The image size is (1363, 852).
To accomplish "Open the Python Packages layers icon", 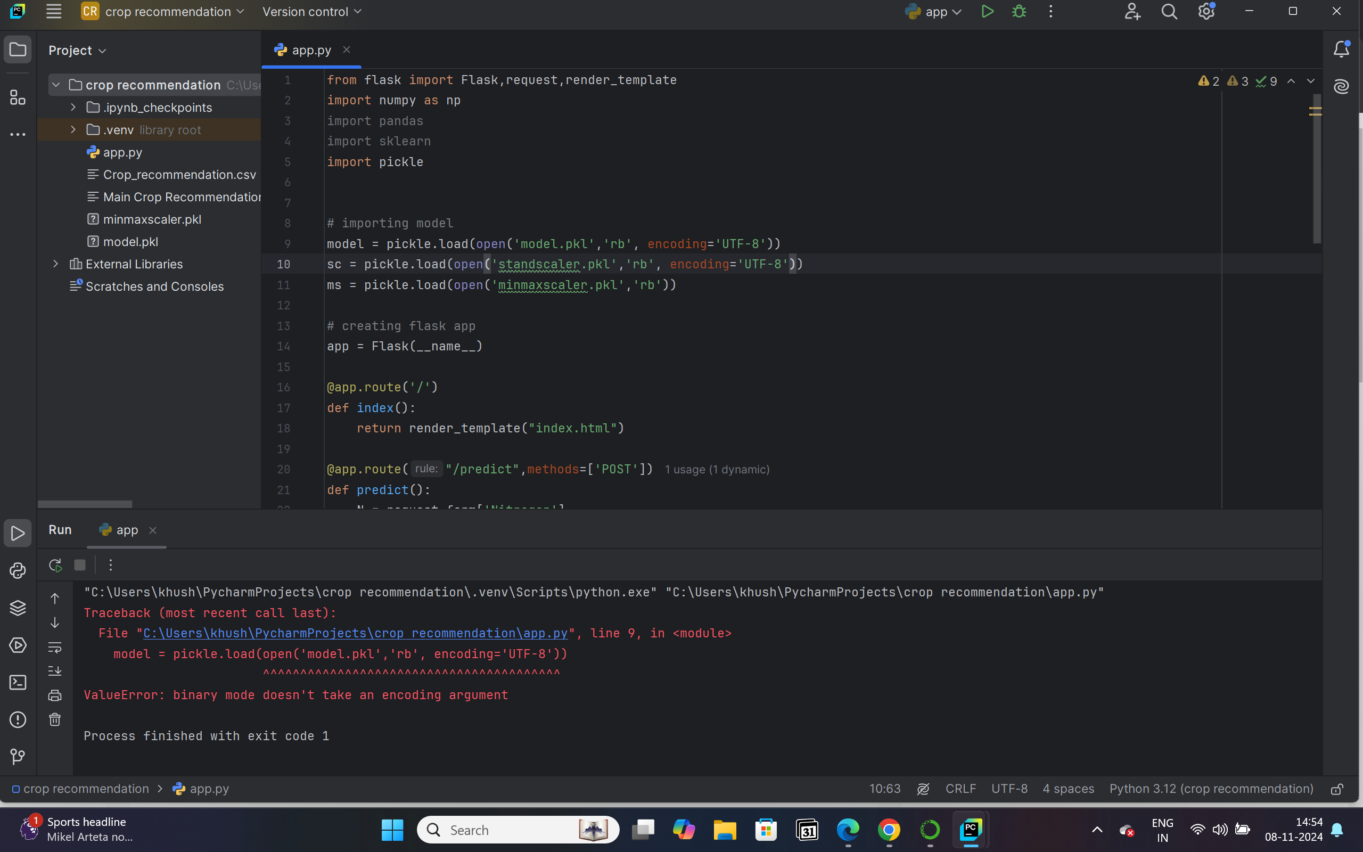I will (x=18, y=608).
